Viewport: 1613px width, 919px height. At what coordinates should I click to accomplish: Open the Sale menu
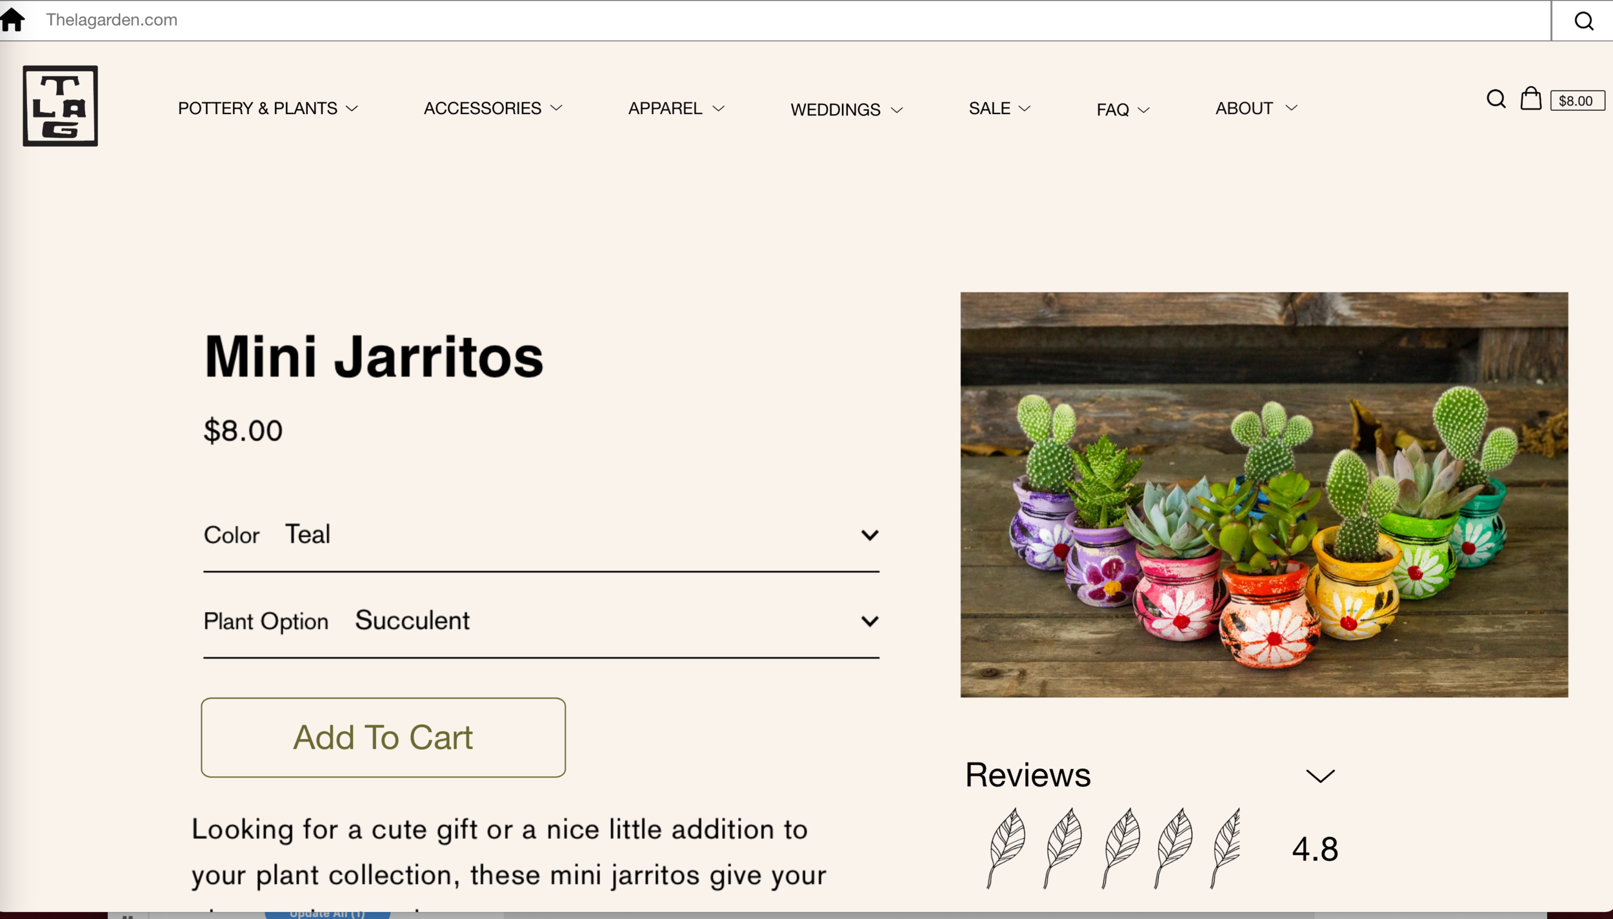pyautogui.click(x=999, y=108)
